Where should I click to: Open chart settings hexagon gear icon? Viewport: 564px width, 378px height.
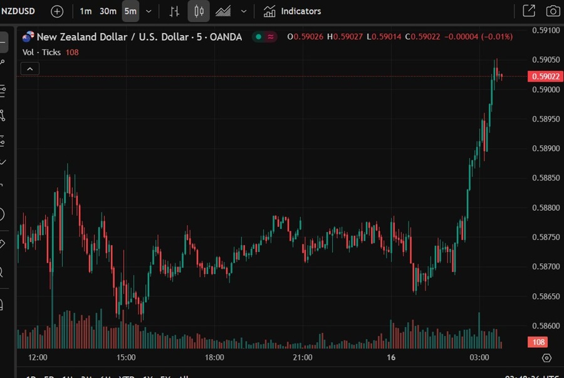(x=546, y=358)
